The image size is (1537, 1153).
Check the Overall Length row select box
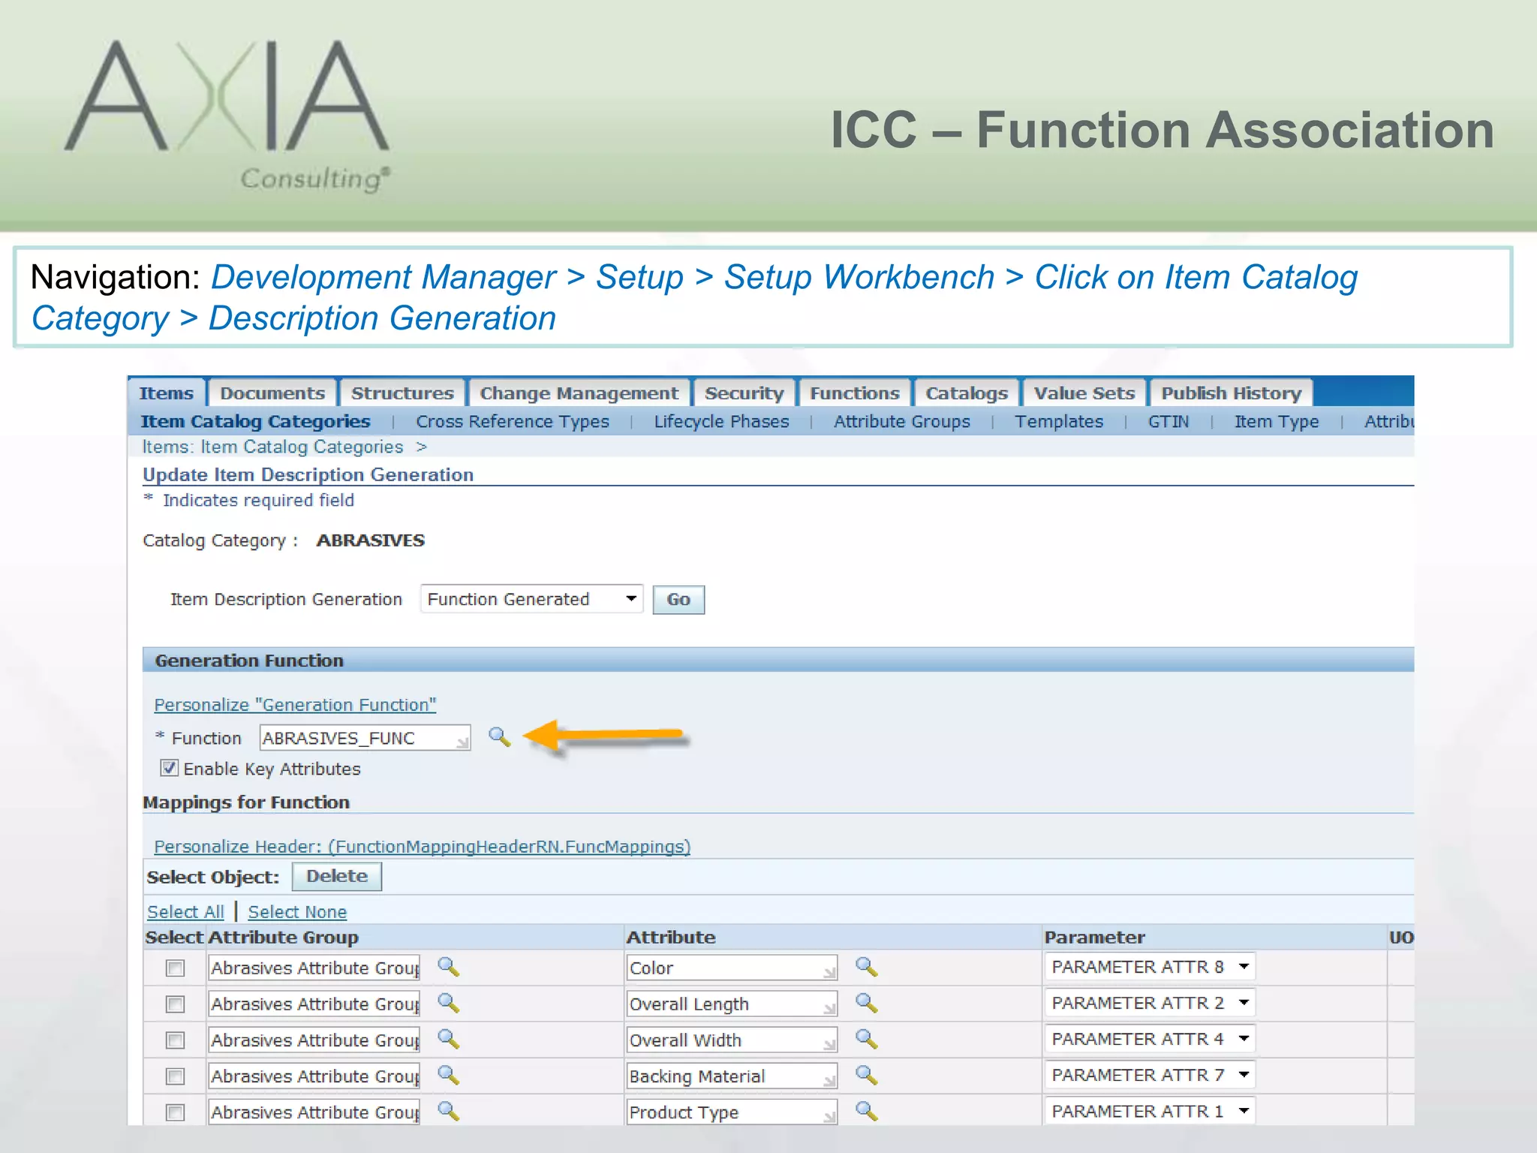(x=175, y=1004)
